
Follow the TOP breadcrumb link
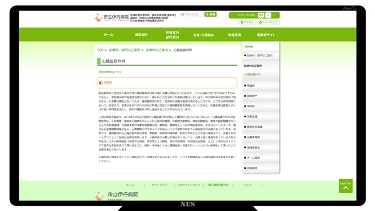click(x=100, y=50)
